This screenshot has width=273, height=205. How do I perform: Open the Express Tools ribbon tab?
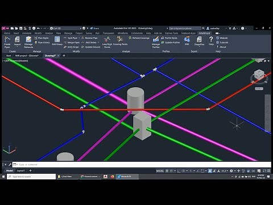pyautogui.click(x=172, y=33)
